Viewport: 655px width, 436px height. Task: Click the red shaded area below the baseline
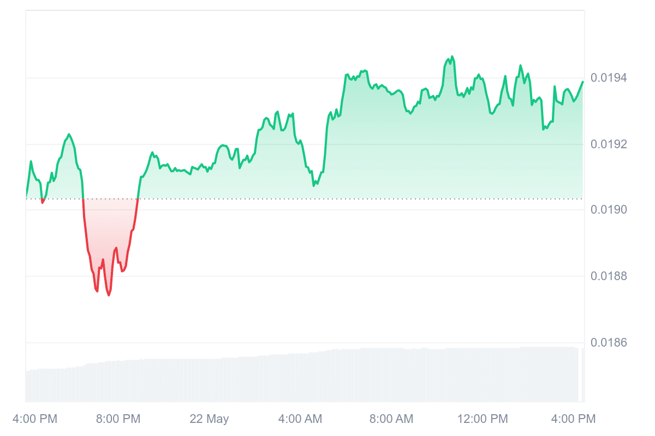point(109,229)
